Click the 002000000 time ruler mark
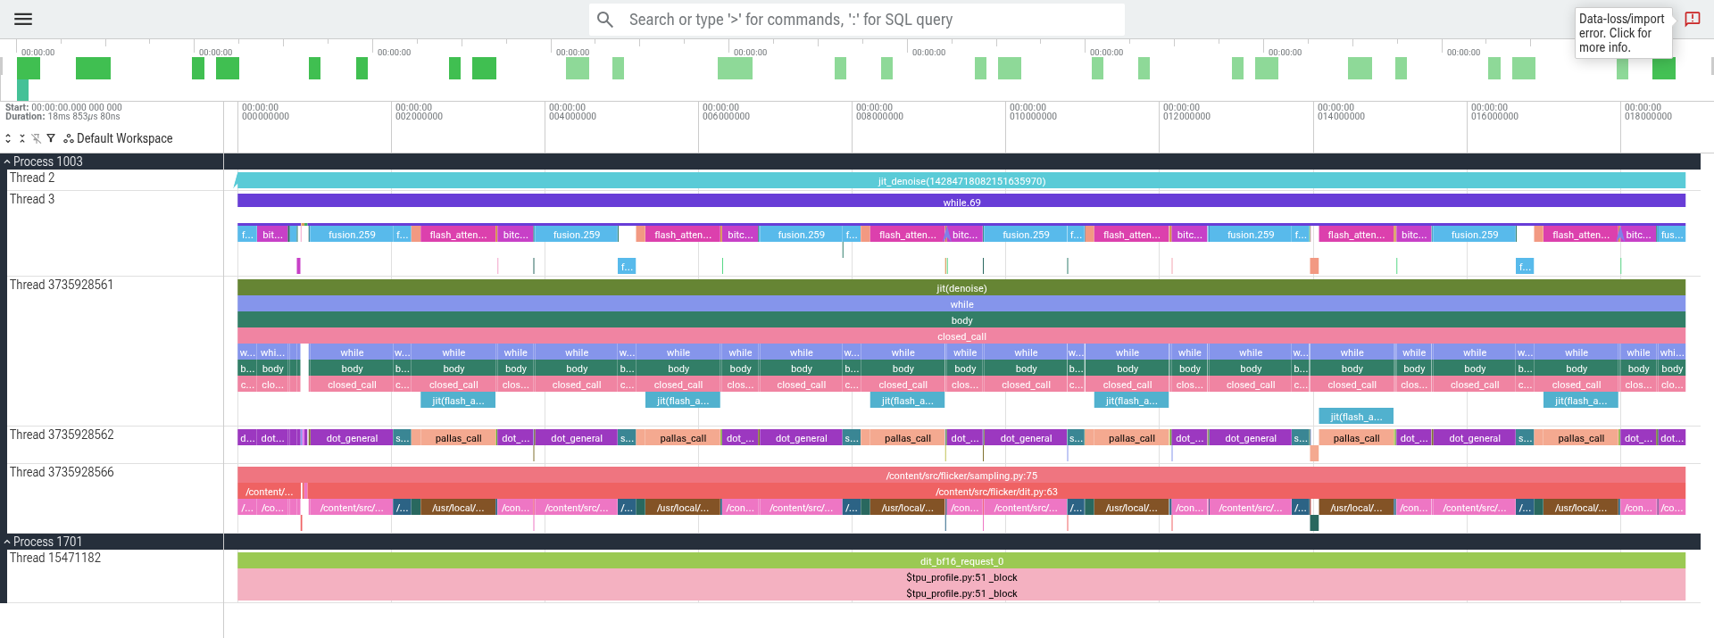The image size is (1714, 638). pyautogui.click(x=419, y=112)
